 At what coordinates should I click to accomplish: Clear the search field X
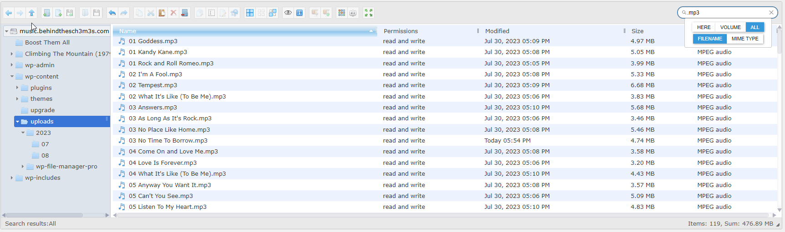coord(771,13)
